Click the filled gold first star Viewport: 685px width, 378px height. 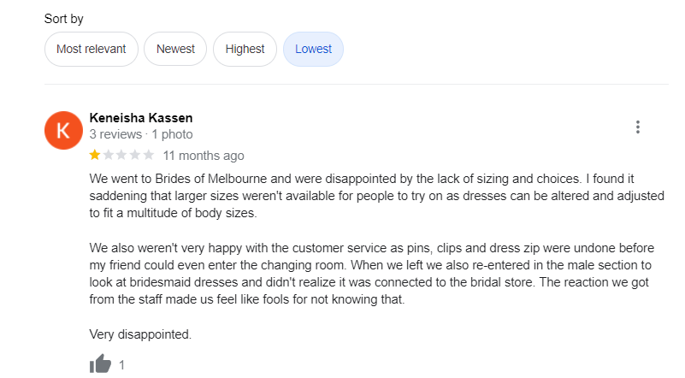pyautogui.click(x=95, y=156)
